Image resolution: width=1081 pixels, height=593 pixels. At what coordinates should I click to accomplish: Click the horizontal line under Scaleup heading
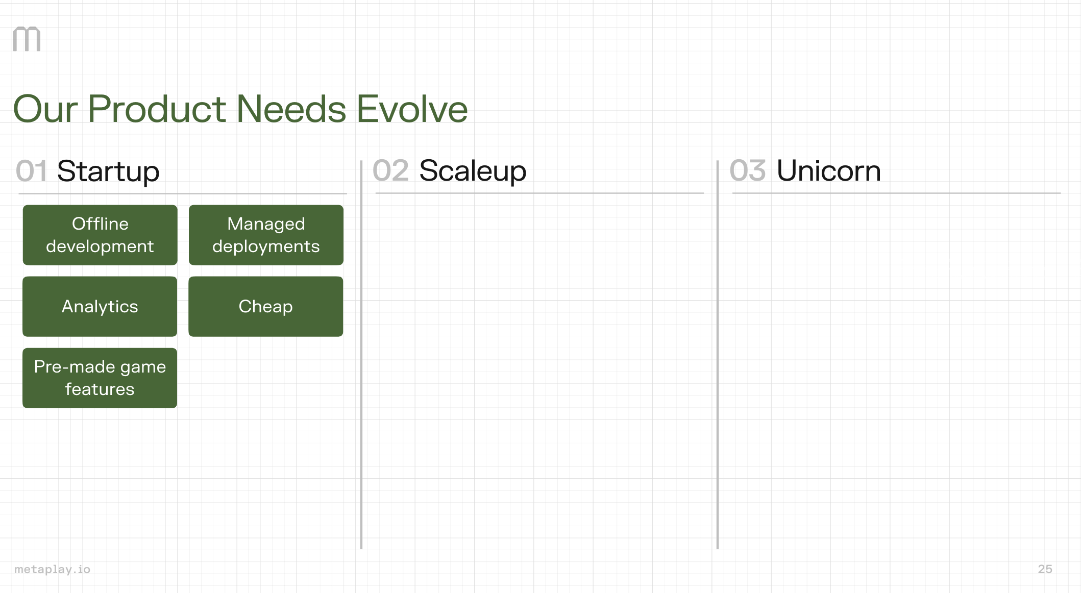pyautogui.click(x=539, y=193)
